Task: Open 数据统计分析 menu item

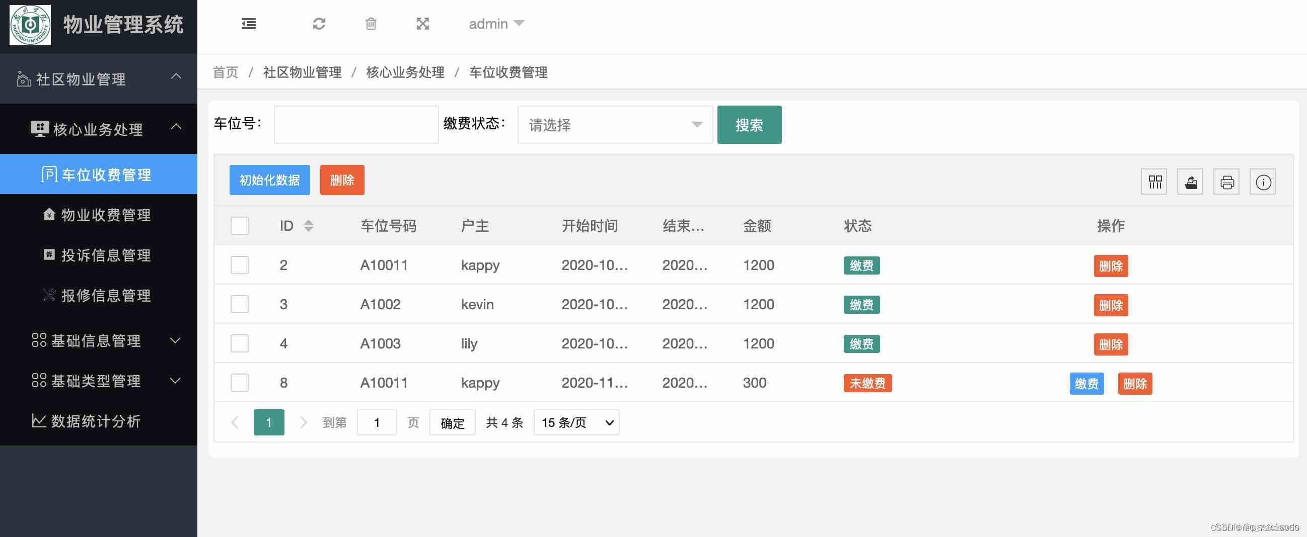Action: point(99,421)
